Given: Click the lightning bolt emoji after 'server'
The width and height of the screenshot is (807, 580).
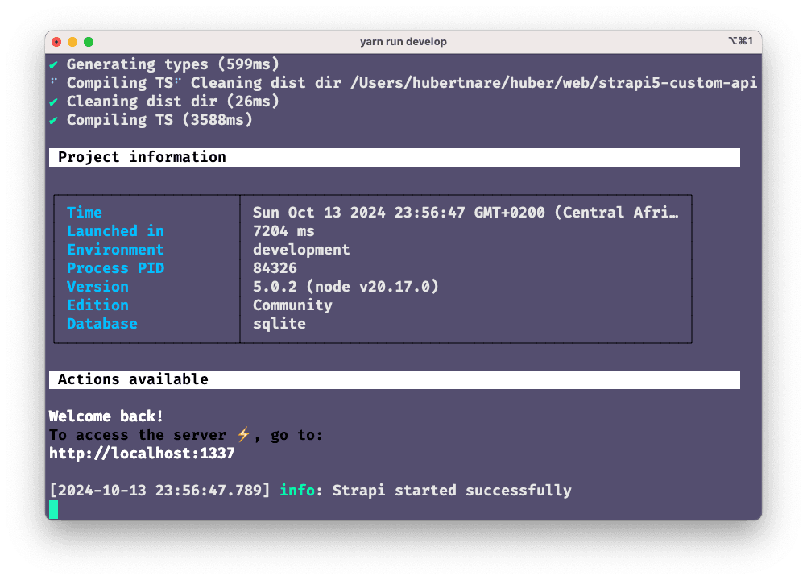Looking at the screenshot, I should (x=243, y=434).
